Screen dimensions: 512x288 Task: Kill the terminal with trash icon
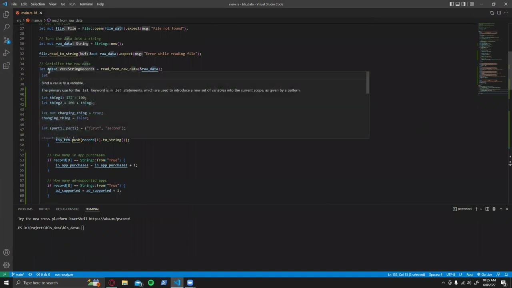click(x=494, y=209)
